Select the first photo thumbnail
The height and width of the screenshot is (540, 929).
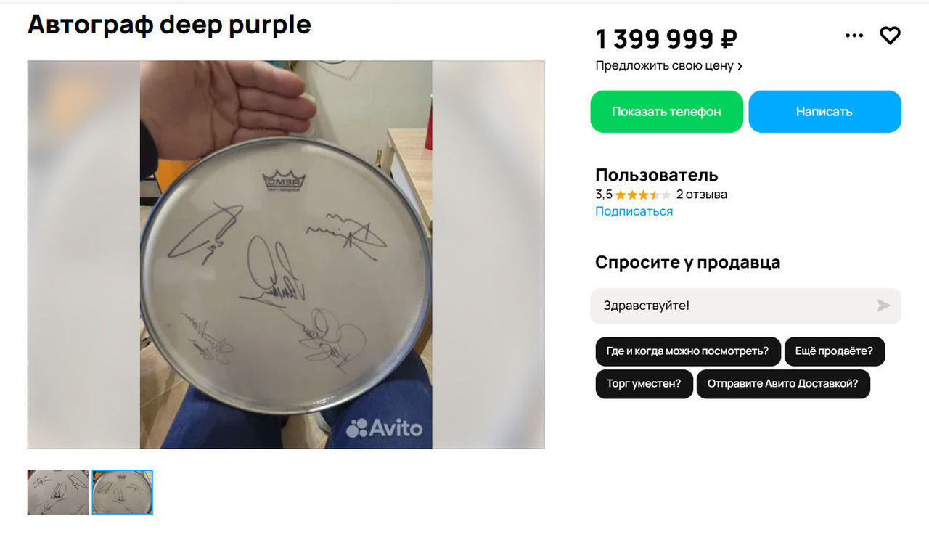58,492
